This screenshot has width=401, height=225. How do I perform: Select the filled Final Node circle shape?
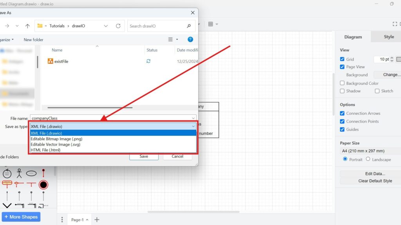[x=43, y=184]
